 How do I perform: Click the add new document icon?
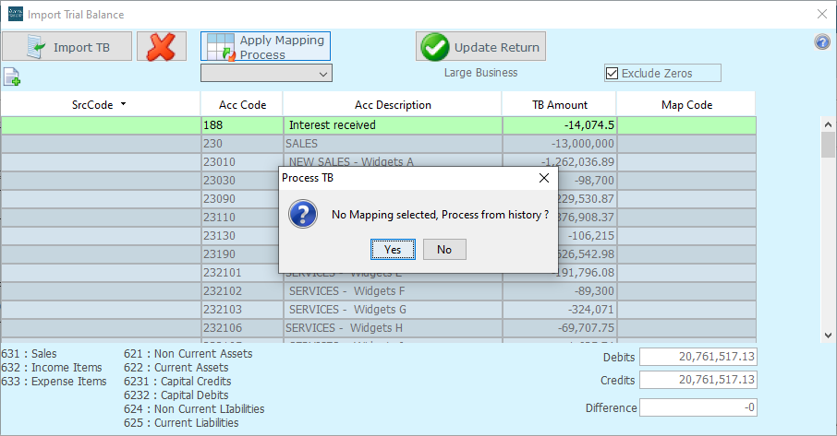(12, 77)
